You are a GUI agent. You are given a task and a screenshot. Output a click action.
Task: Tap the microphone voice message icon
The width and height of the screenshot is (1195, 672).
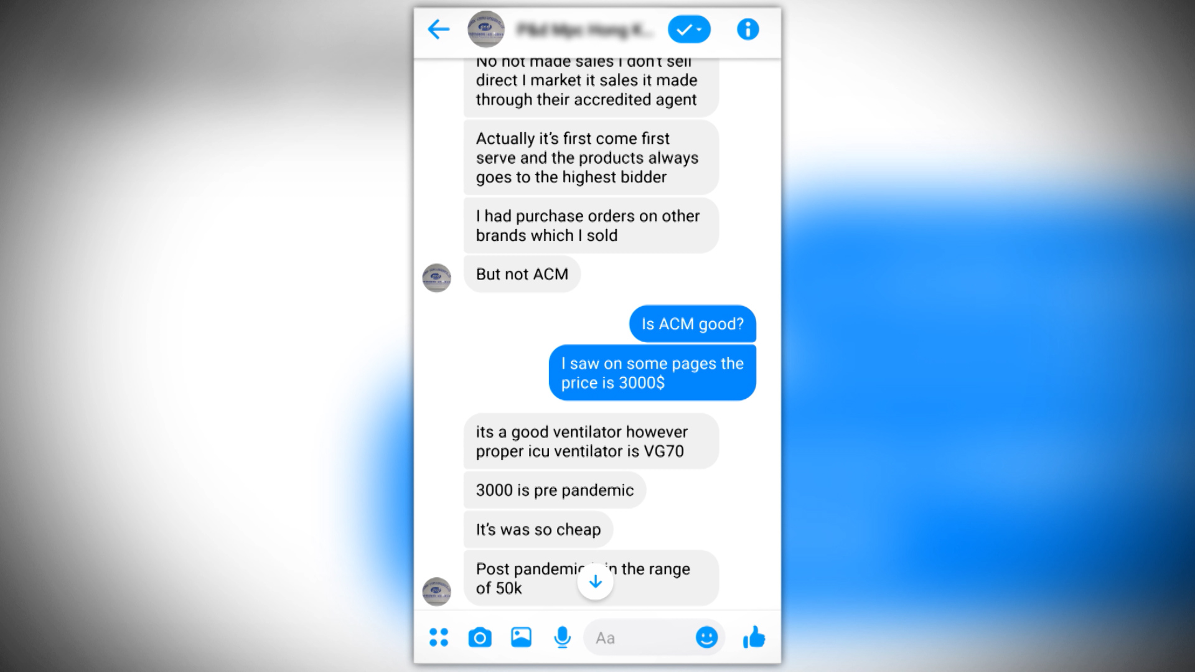562,637
